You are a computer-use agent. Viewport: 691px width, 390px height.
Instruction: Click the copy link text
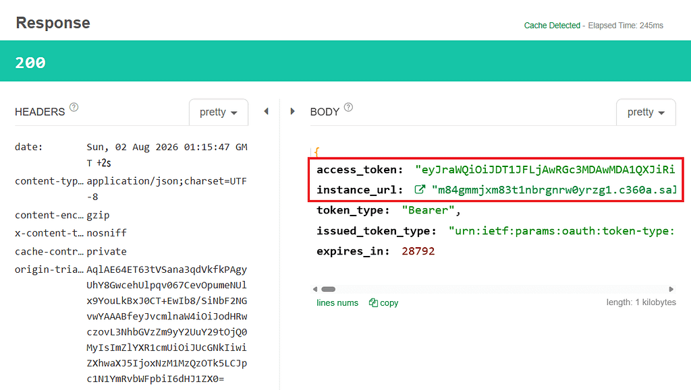[x=389, y=302]
